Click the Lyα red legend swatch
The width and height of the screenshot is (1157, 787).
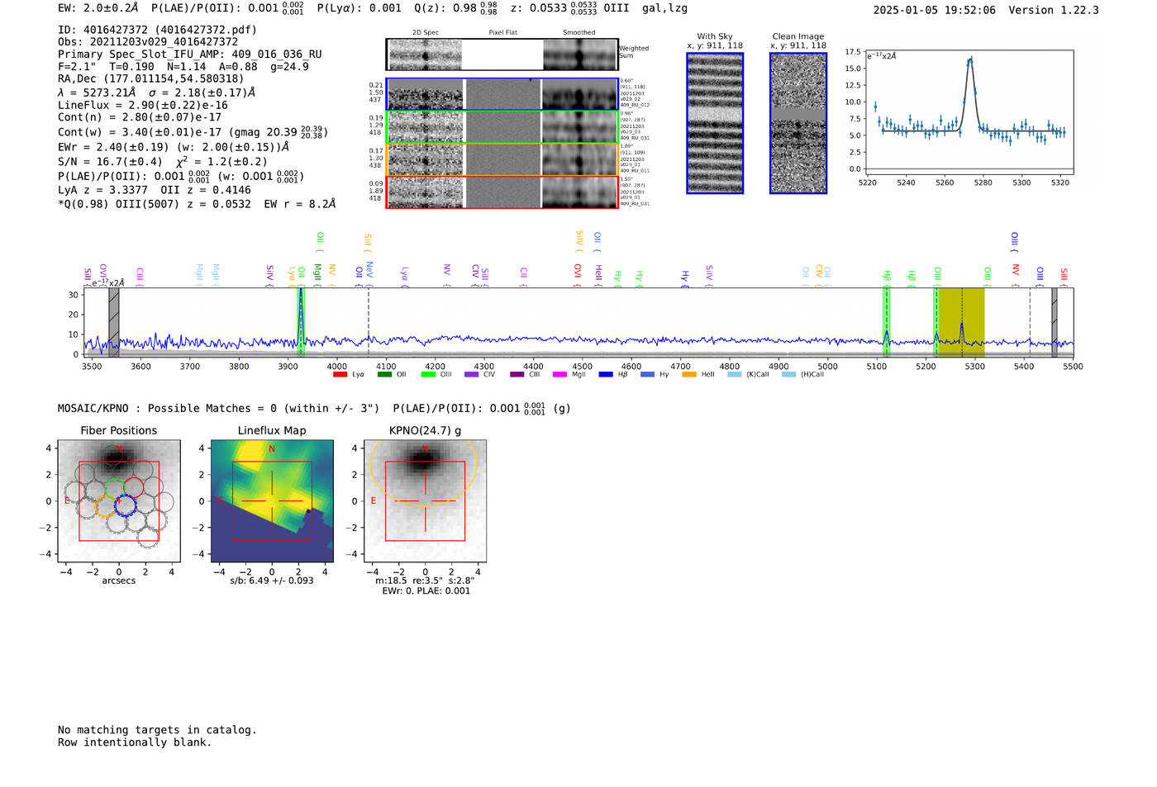click(x=340, y=374)
